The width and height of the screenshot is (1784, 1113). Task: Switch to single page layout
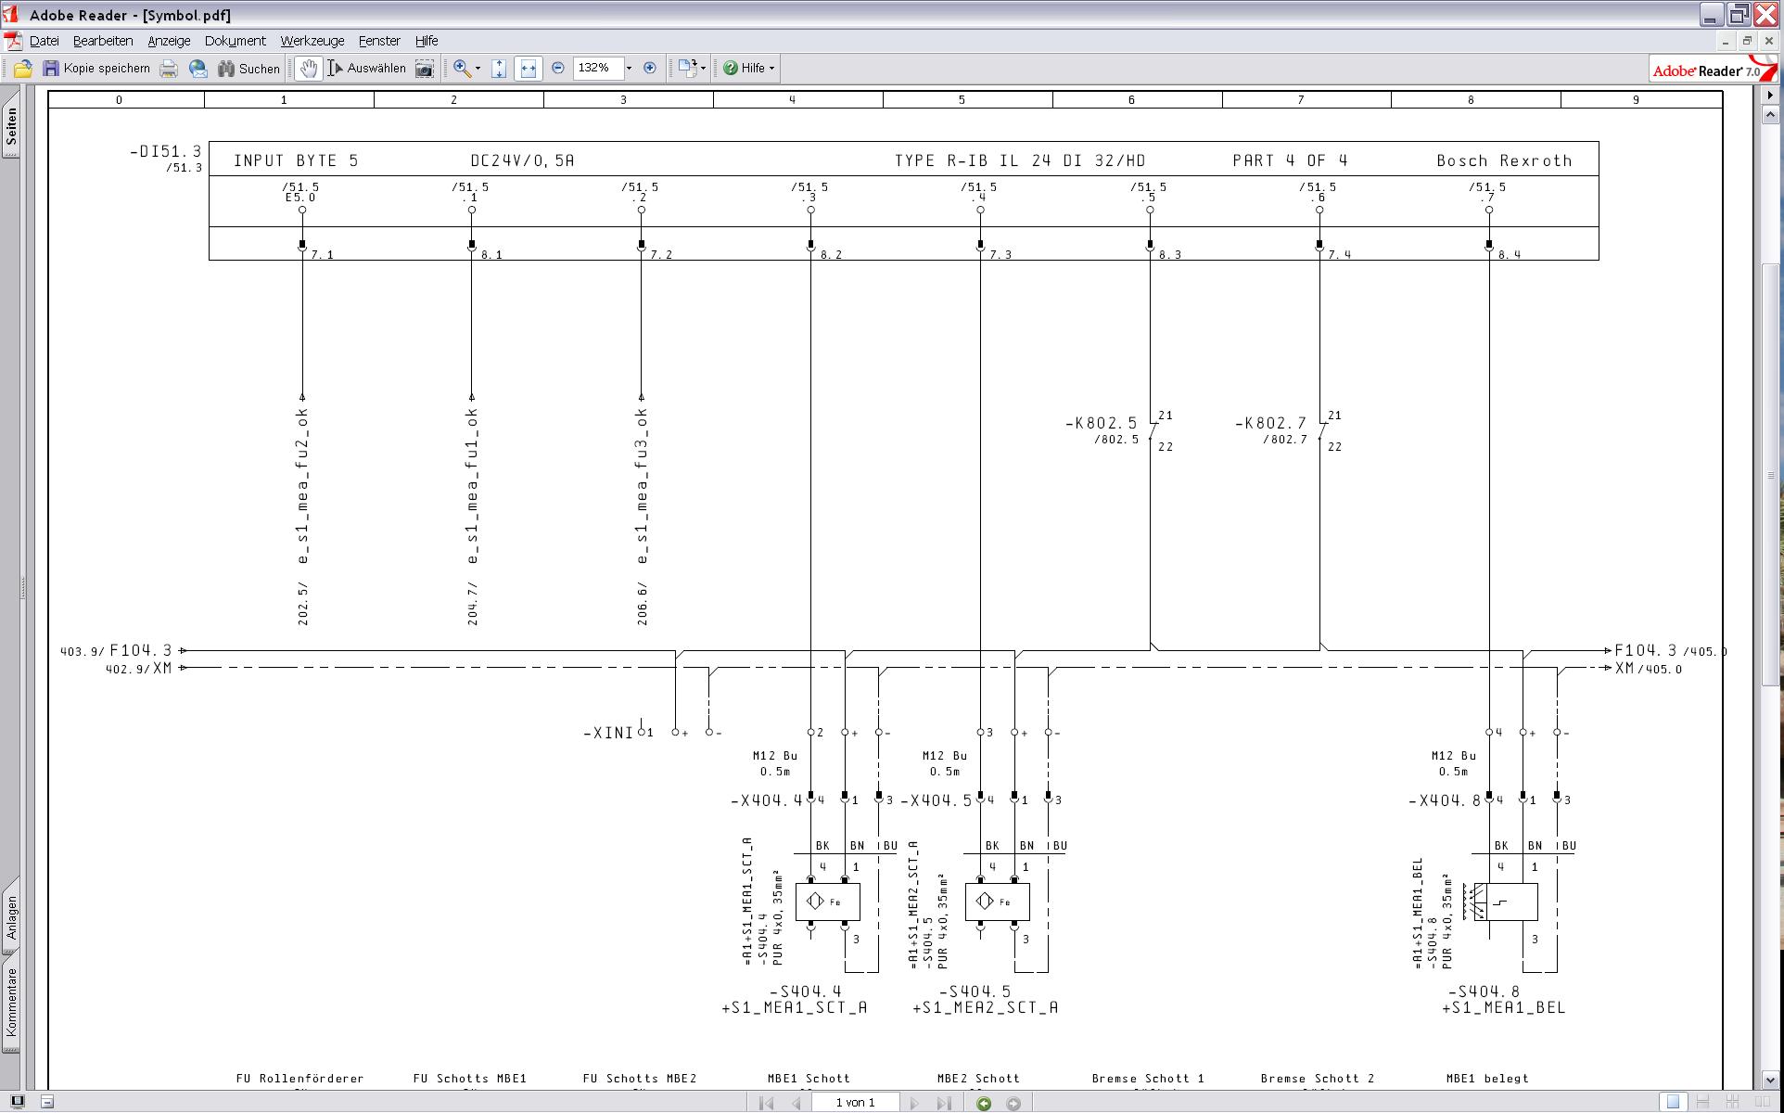[x=1673, y=1102]
